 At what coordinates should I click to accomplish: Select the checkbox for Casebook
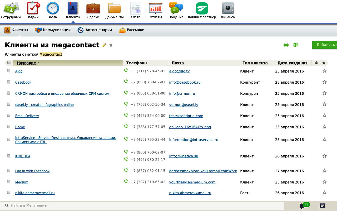tap(9, 82)
